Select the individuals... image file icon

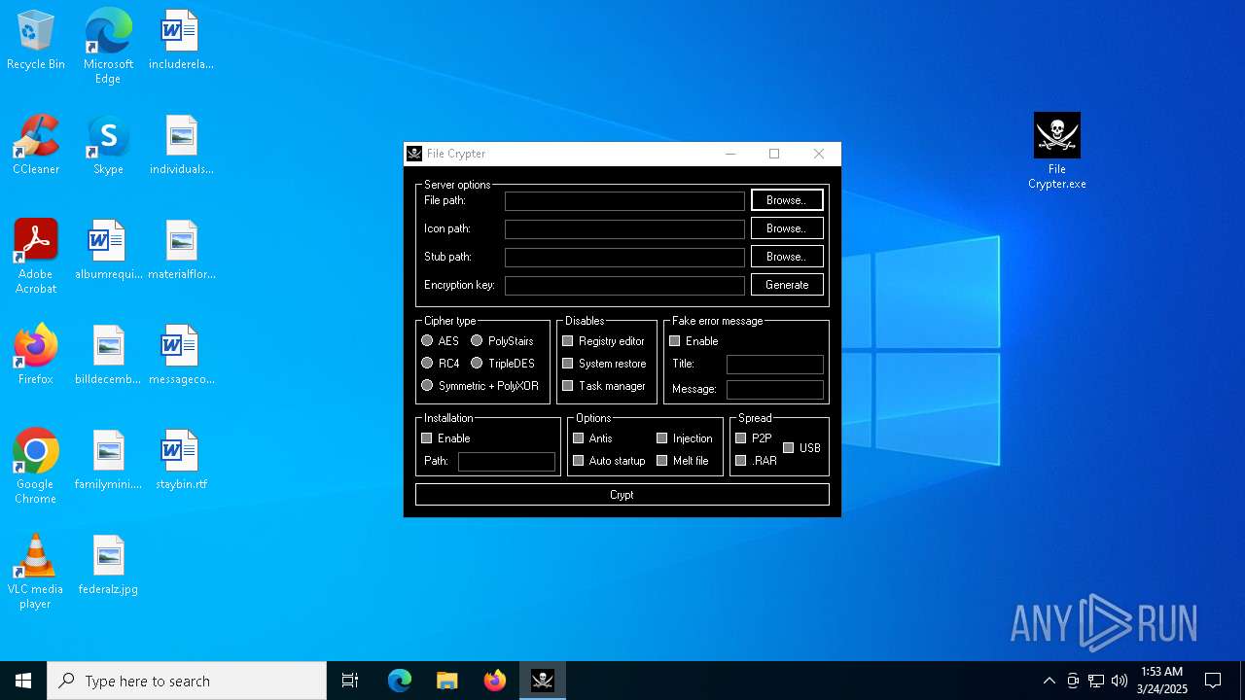click(181, 145)
